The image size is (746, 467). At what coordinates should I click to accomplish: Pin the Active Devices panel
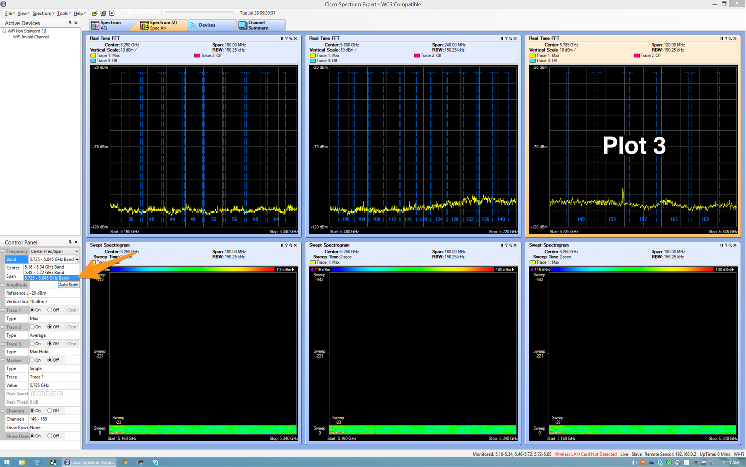click(x=70, y=23)
